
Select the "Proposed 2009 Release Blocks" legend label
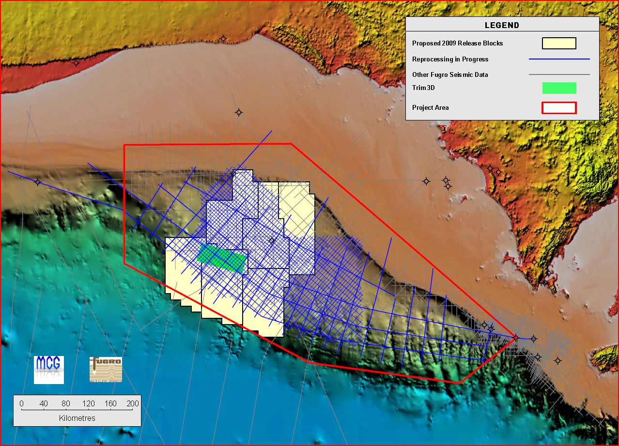click(x=457, y=43)
